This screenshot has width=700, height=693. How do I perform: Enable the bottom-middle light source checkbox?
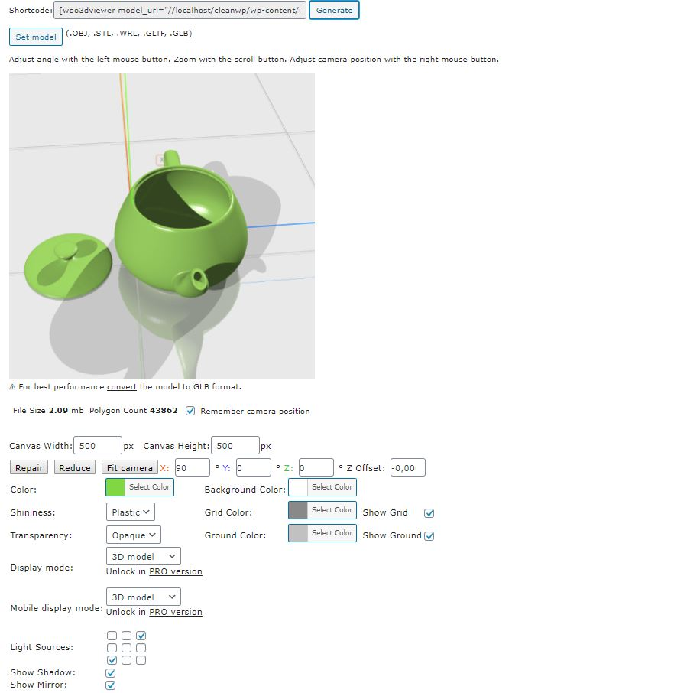(x=126, y=660)
